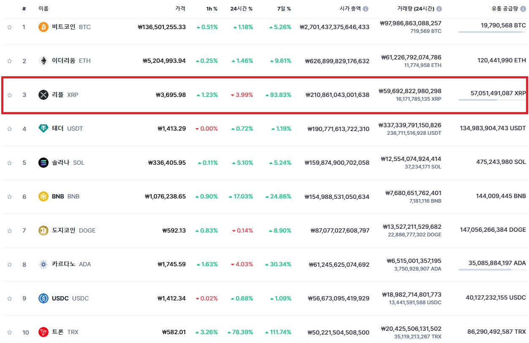This screenshot has height=343, width=529.
Task: Click the Bitcoin coin logo icon
Action: tap(43, 27)
